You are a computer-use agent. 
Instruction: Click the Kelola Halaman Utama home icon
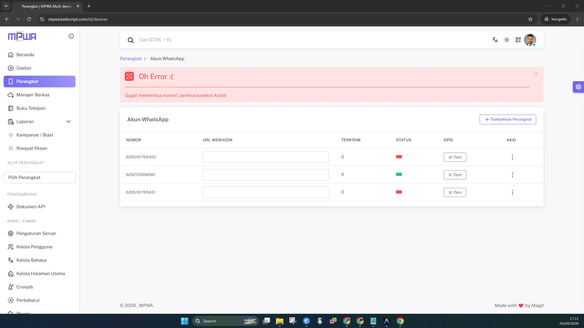[11, 274]
